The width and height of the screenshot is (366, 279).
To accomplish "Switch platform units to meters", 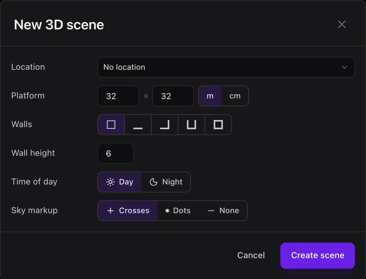I will [x=210, y=96].
